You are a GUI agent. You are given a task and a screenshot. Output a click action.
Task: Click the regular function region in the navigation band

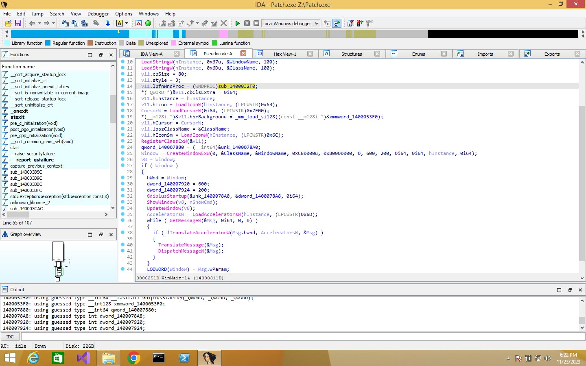tap(69, 34)
